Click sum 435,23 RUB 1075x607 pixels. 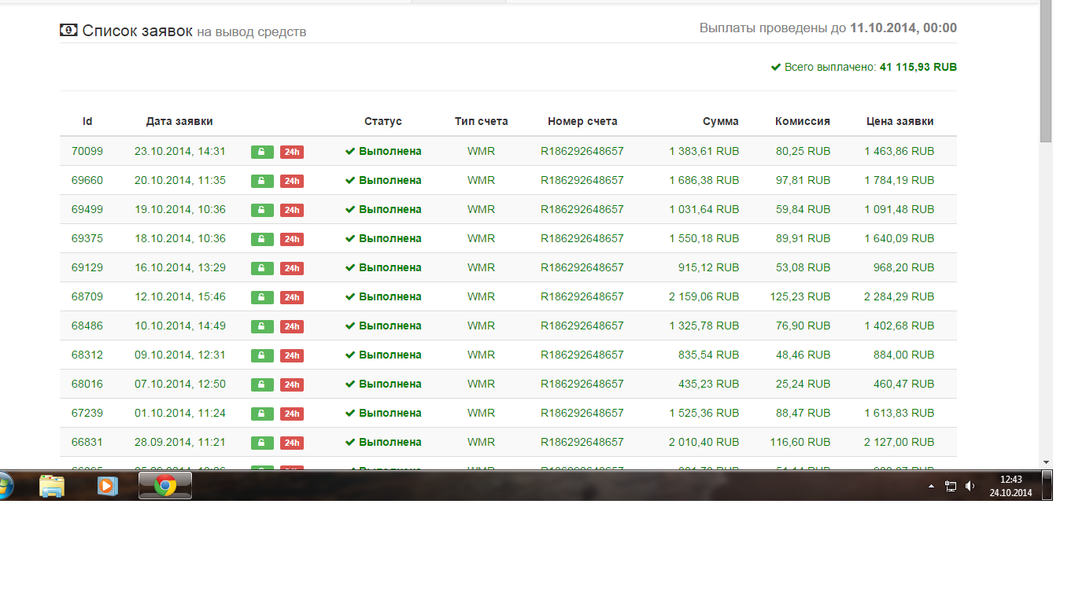pos(709,384)
